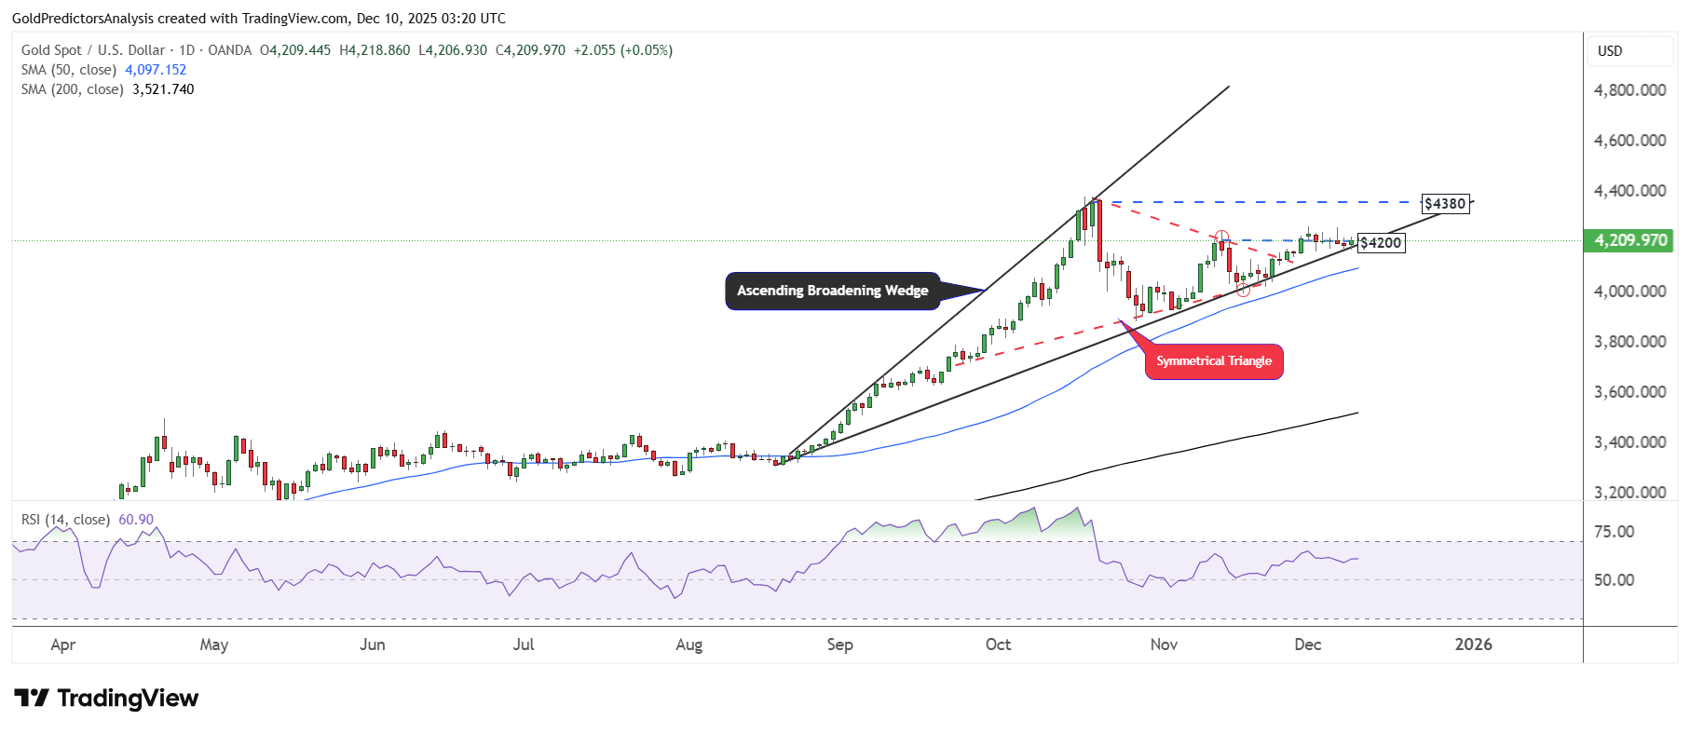Click the 4,800.000 price axis label
Screen dimensions: 1690x733
(1629, 90)
